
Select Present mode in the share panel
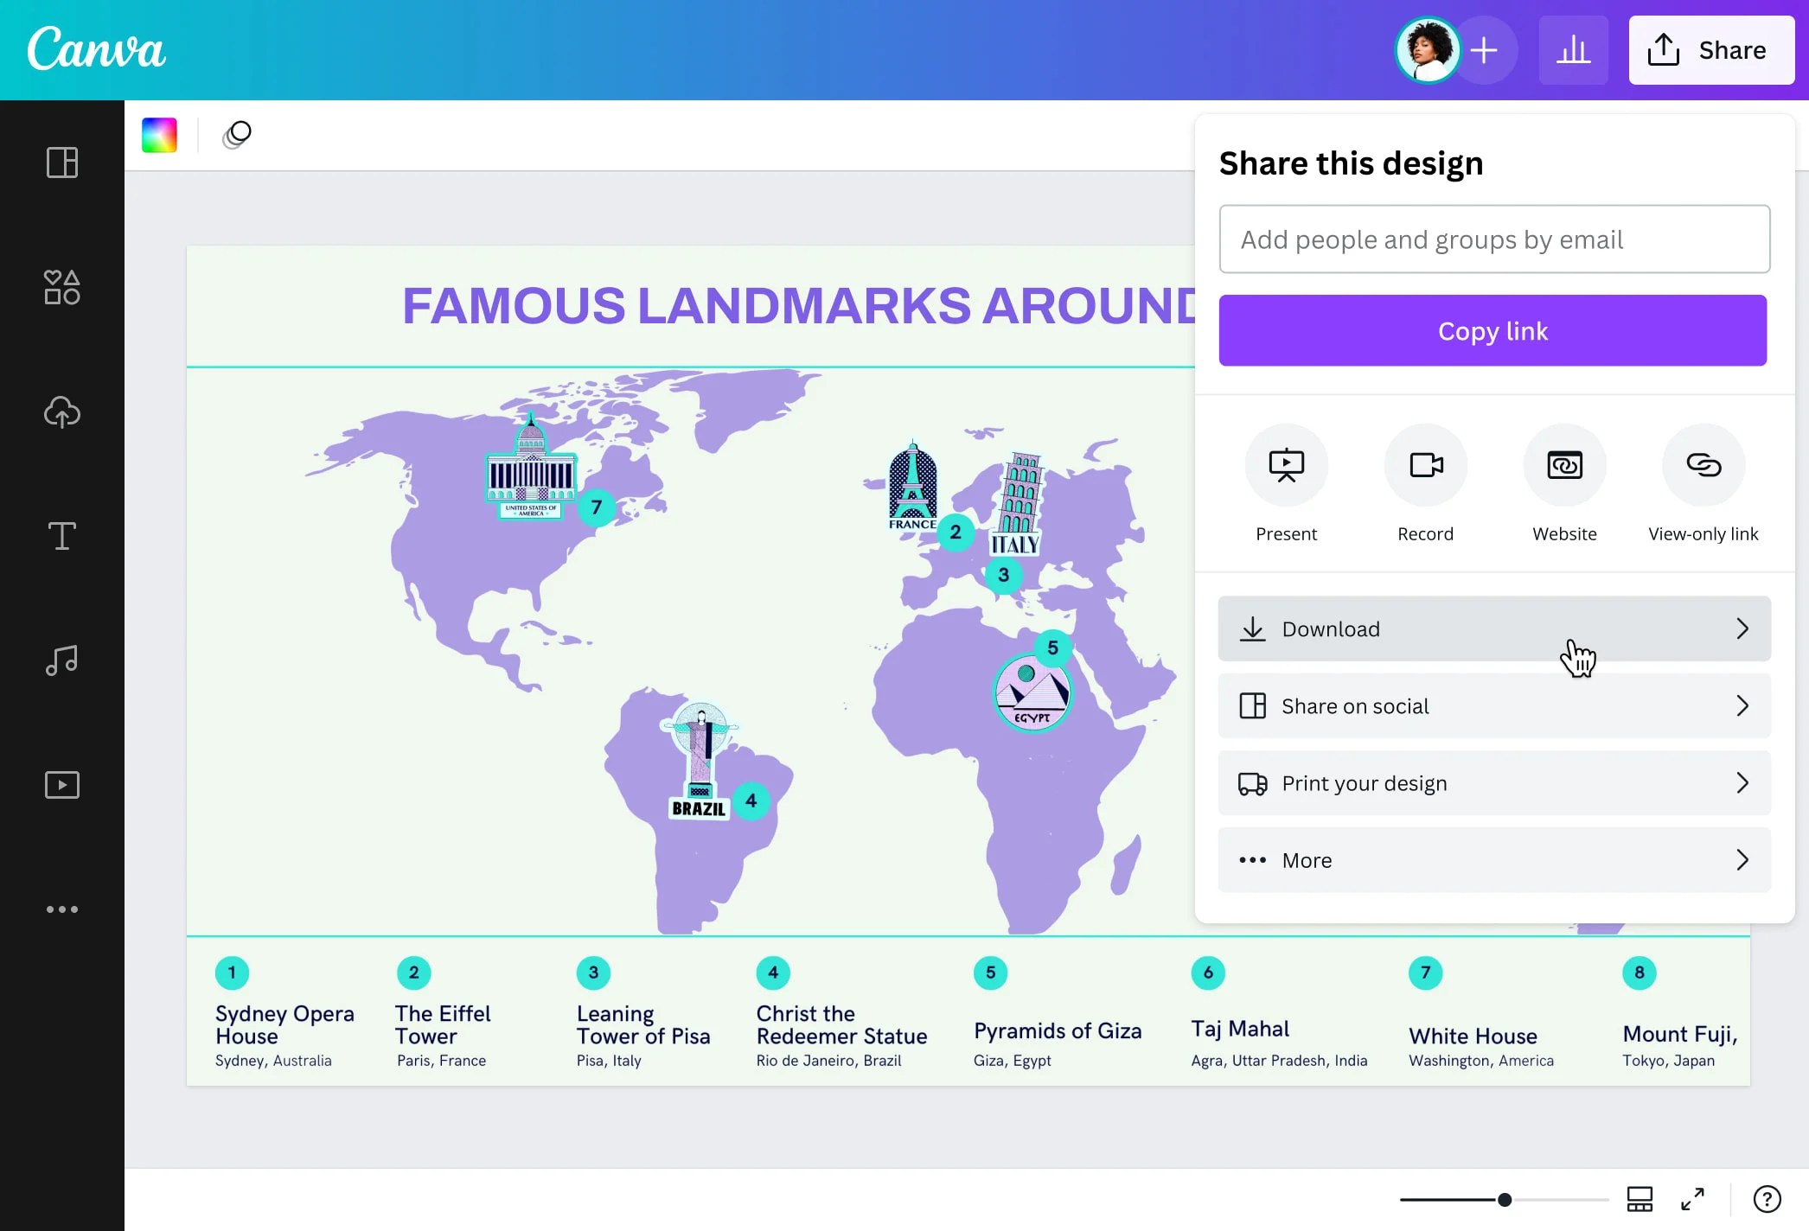pos(1286,464)
